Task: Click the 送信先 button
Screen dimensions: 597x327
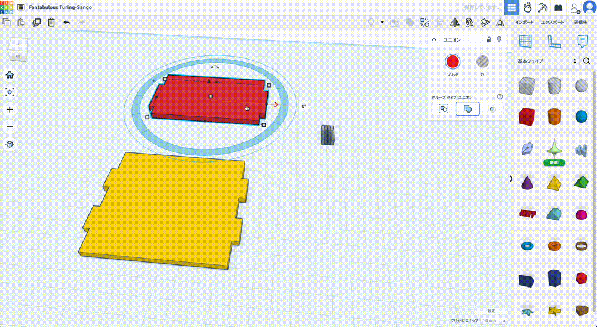Action: pyautogui.click(x=580, y=23)
